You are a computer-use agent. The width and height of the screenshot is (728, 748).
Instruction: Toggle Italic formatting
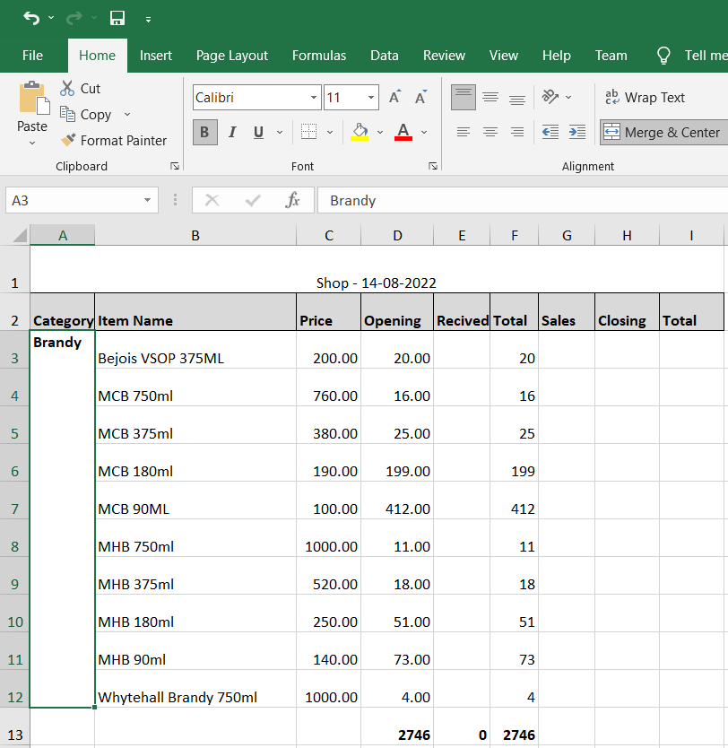click(231, 133)
